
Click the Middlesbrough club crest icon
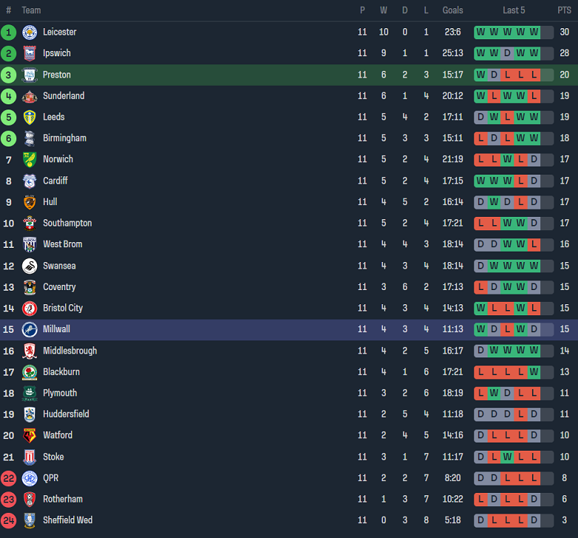(x=30, y=351)
